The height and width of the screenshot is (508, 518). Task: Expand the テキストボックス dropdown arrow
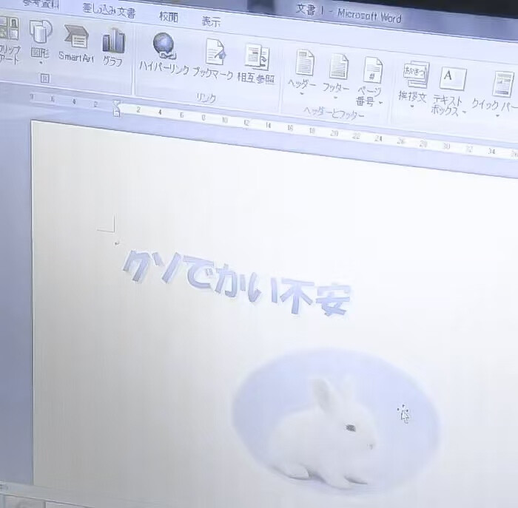click(x=464, y=112)
